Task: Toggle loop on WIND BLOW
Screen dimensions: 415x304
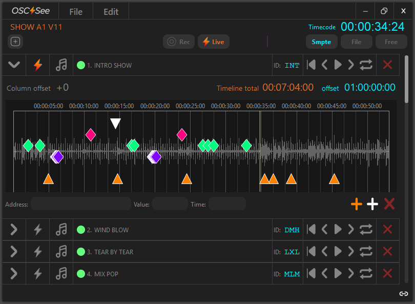Action: [366, 230]
